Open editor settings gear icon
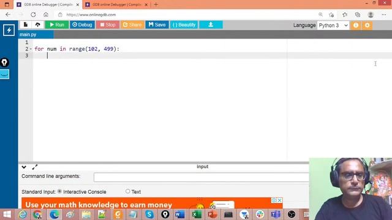Image resolution: width=392 pixels, height=220 pixels. [x=367, y=26]
